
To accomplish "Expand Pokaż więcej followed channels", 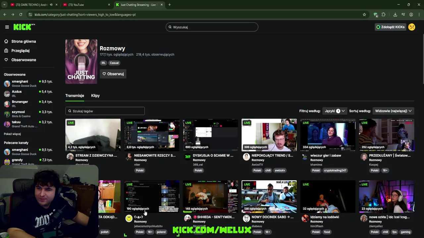I will point(12,134).
